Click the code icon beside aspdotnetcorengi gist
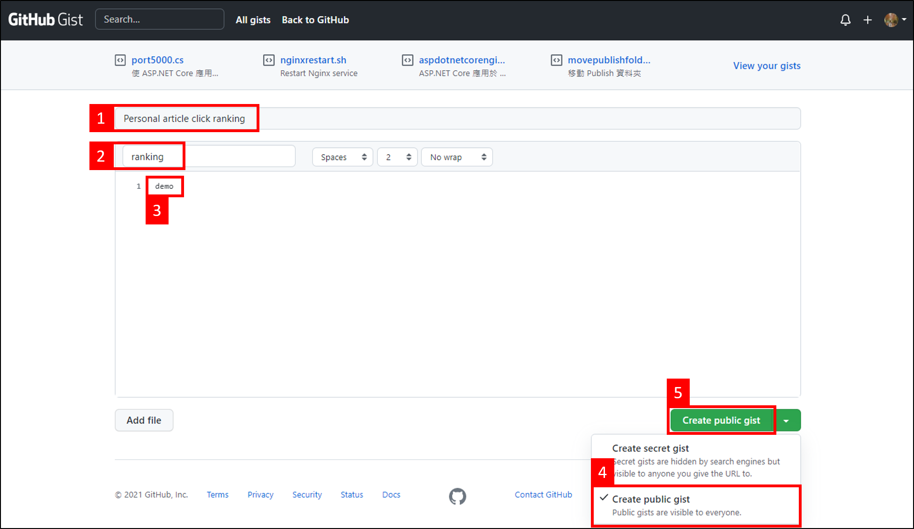Image resolution: width=914 pixels, height=529 pixels. click(x=407, y=60)
